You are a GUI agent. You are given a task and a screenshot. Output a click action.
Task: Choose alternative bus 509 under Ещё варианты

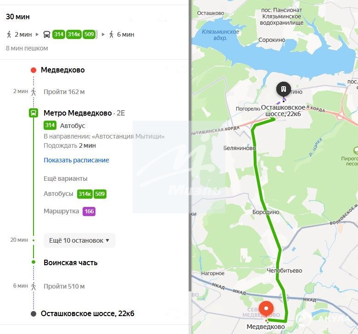[x=100, y=194]
